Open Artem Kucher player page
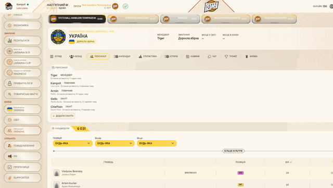The height and width of the screenshot is (188, 333). (x=69, y=183)
